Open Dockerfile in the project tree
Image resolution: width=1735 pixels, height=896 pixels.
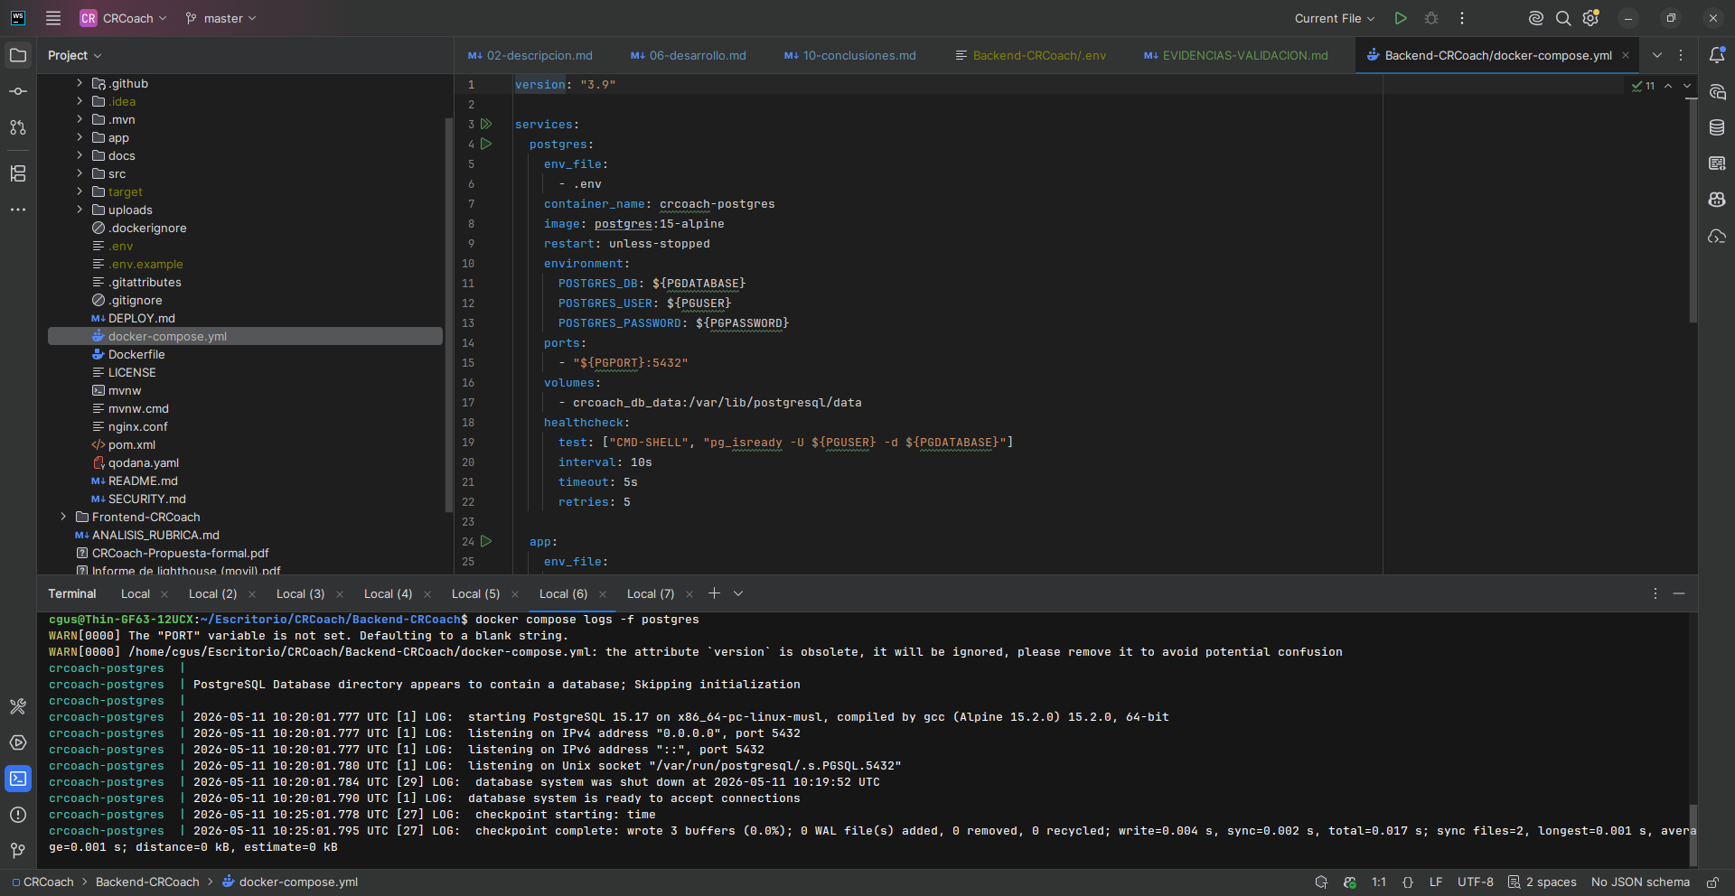(x=136, y=354)
